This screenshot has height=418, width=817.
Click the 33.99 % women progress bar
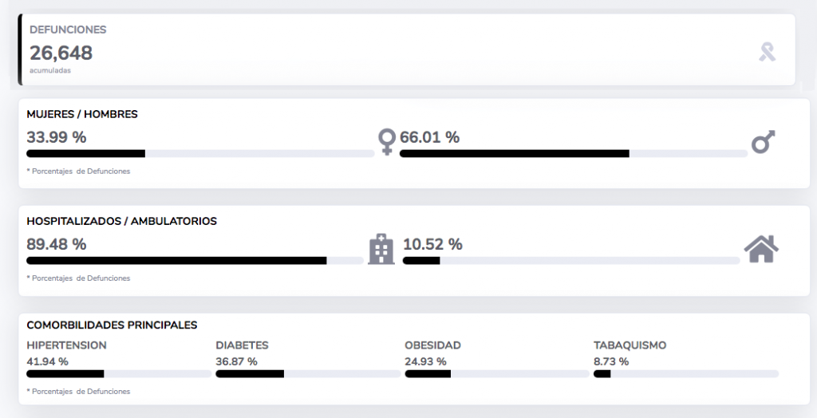coord(200,154)
